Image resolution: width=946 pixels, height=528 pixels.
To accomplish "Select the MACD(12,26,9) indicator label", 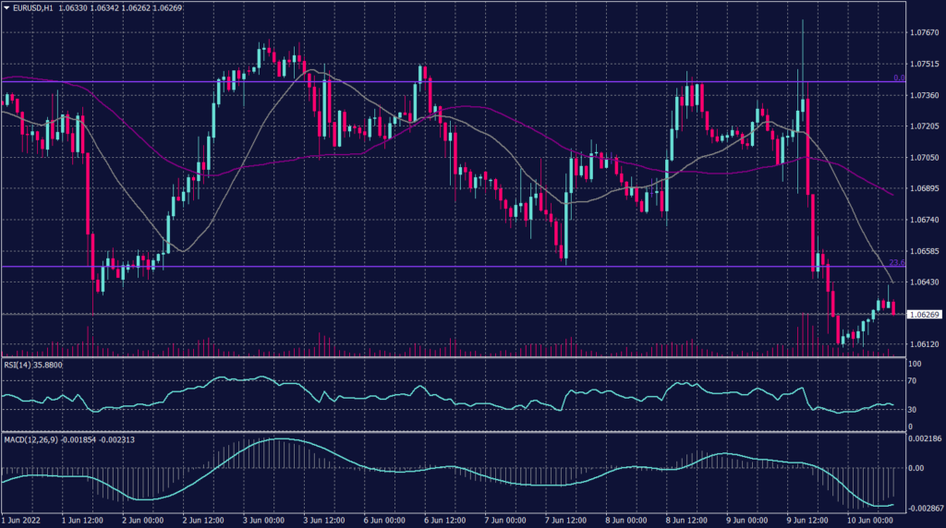I will 32,440.
